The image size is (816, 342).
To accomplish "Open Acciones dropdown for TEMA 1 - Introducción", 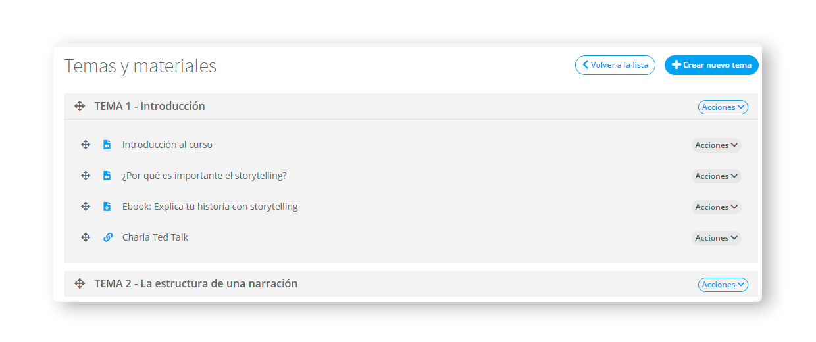I will click(x=723, y=107).
